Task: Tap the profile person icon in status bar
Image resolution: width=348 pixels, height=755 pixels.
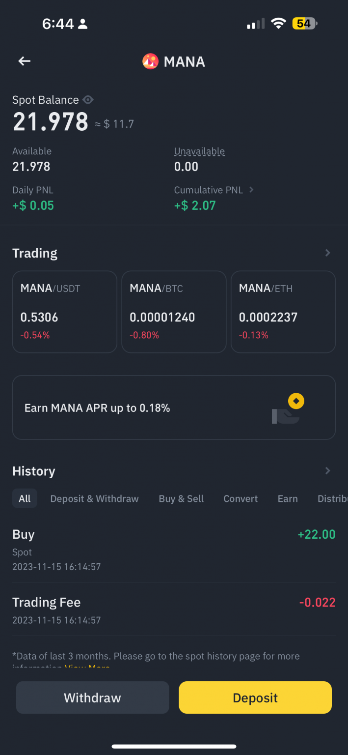Action: tap(81, 23)
